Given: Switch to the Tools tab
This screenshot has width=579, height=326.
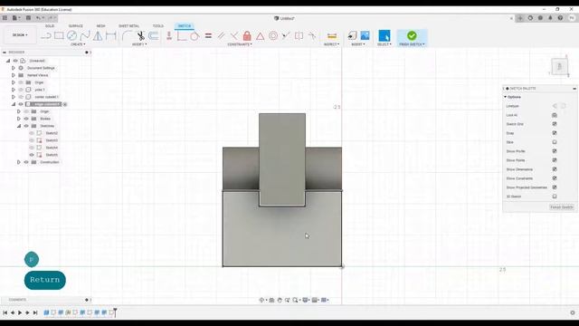Looking at the screenshot, I should 158,26.
